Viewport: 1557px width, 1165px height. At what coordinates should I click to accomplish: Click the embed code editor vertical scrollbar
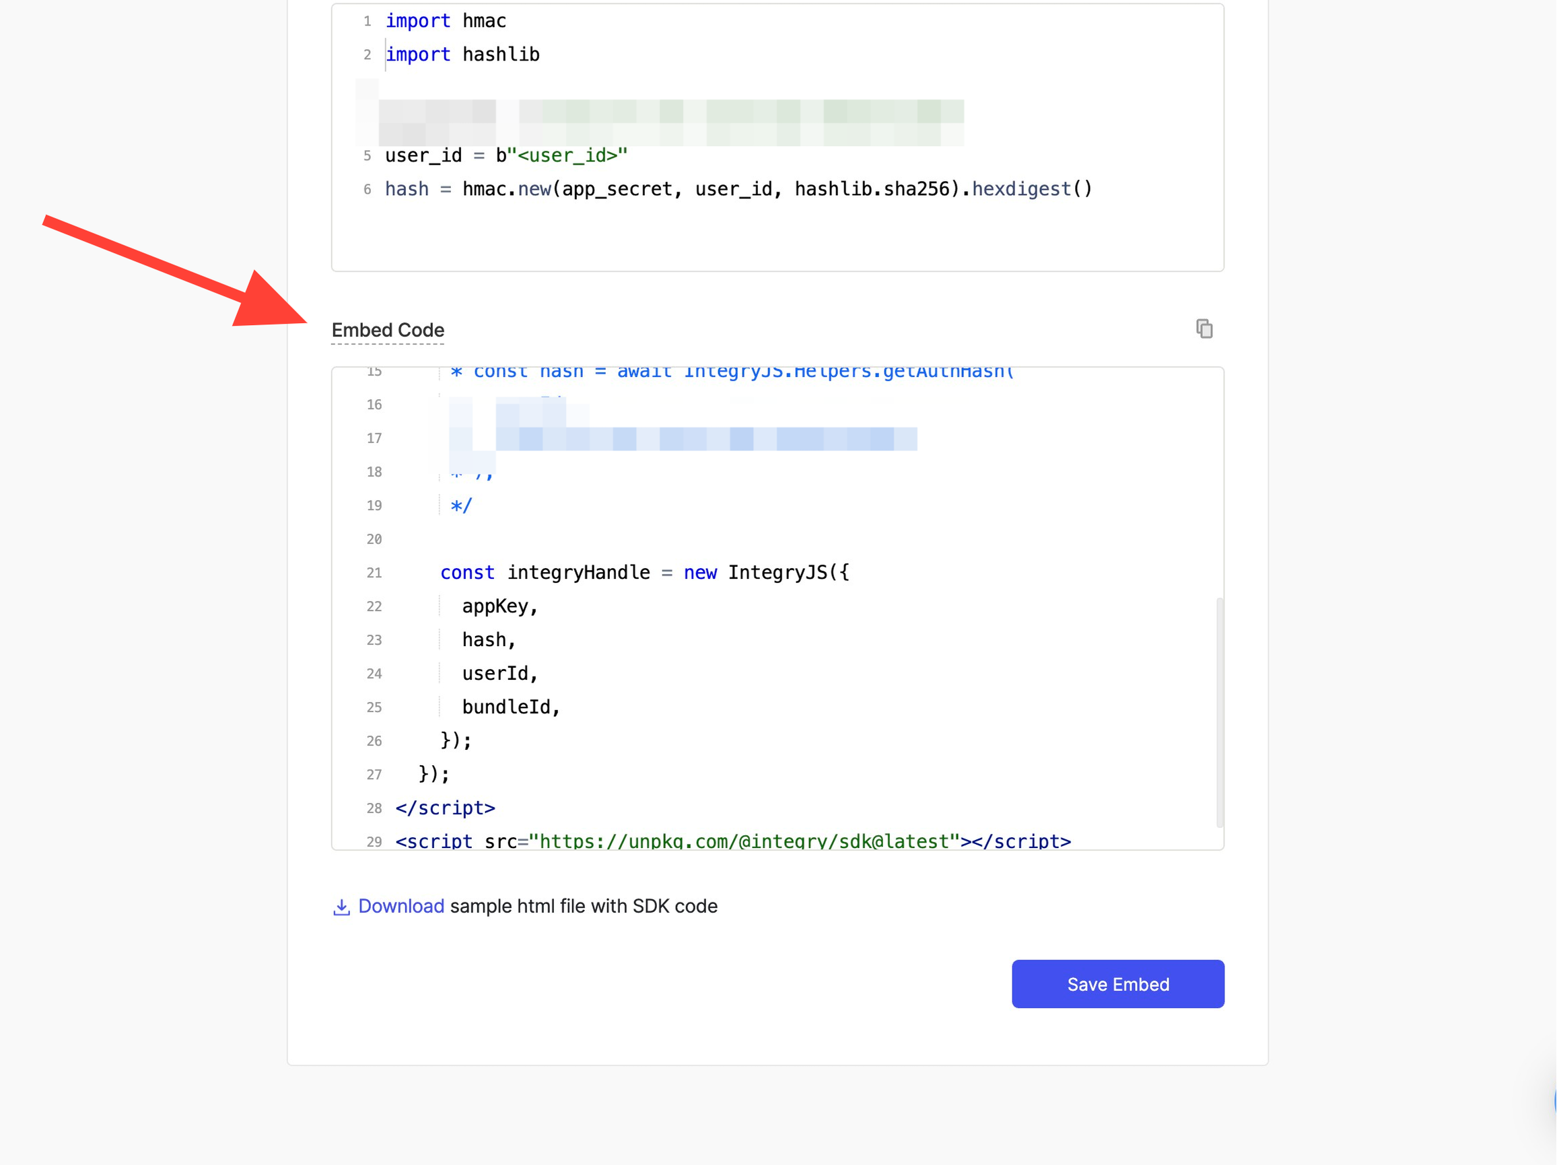[1219, 712]
